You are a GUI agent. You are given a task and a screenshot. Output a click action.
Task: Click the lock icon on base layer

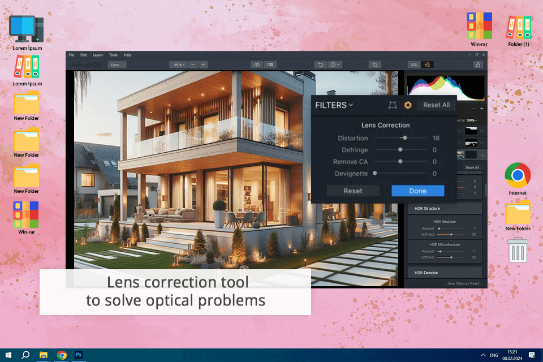482,155
